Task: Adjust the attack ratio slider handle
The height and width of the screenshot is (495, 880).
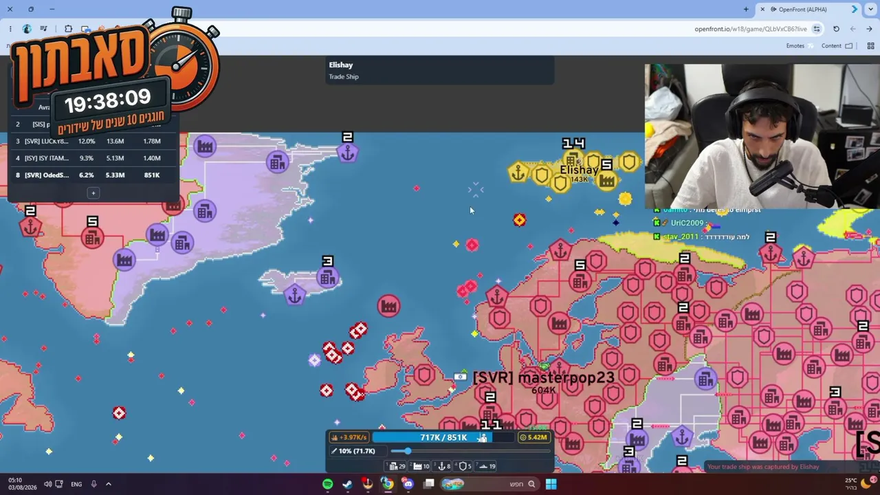Action: click(x=408, y=451)
